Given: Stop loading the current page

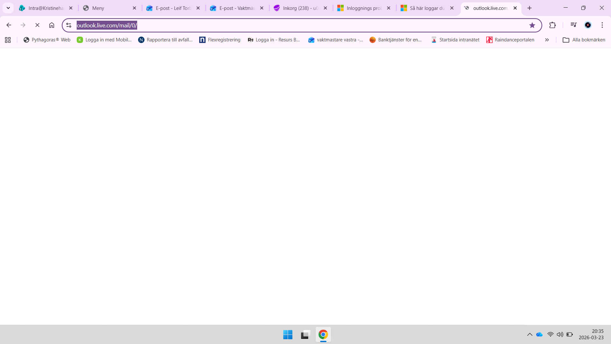Looking at the screenshot, I should (x=37, y=25).
